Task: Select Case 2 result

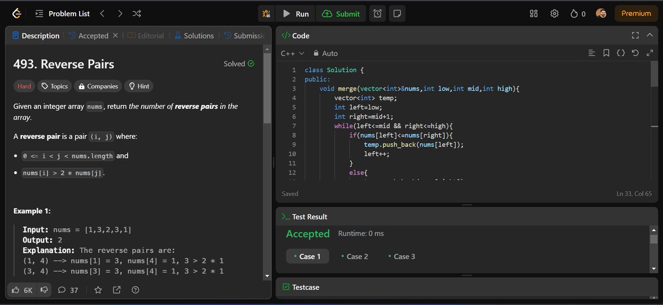Action: (355, 256)
